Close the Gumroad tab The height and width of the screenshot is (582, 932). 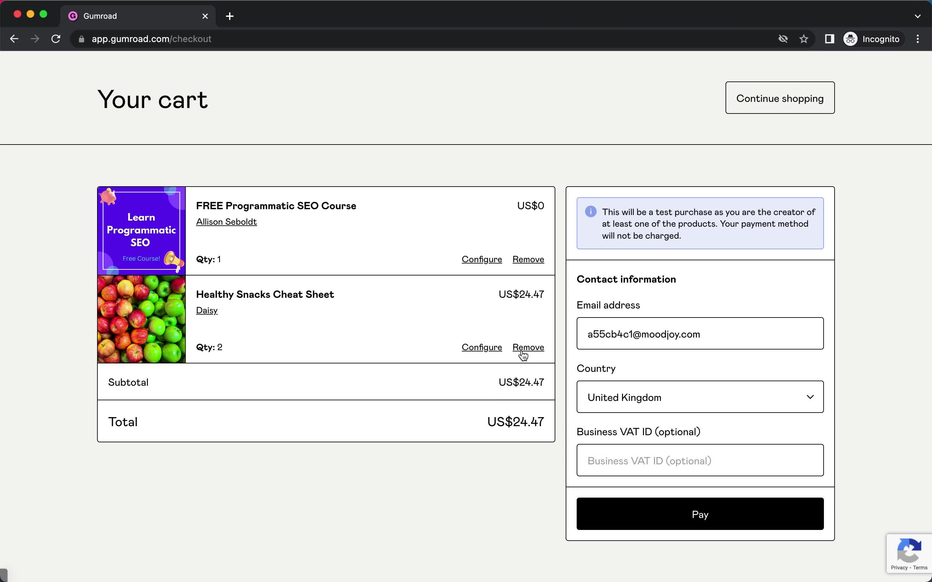pyautogui.click(x=205, y=16)
